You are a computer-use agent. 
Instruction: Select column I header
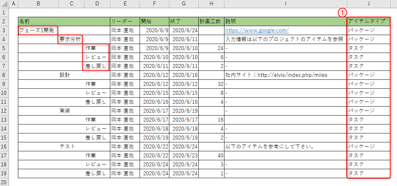point(286,4)
